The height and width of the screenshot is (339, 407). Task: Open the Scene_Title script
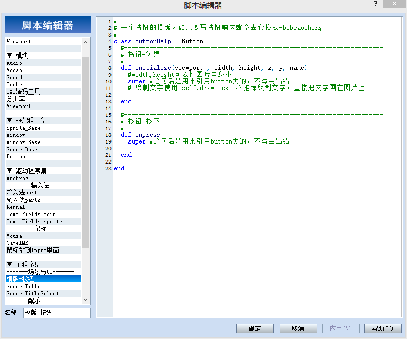tap(43, 286)
